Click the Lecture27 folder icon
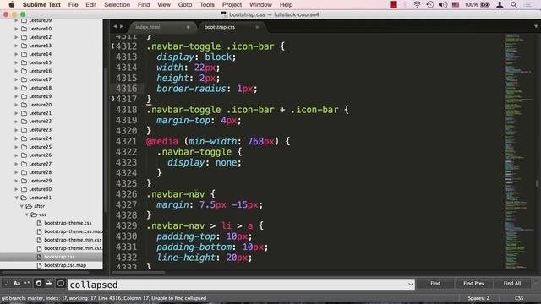The image size is (541, 304). [x=24, y=164]
